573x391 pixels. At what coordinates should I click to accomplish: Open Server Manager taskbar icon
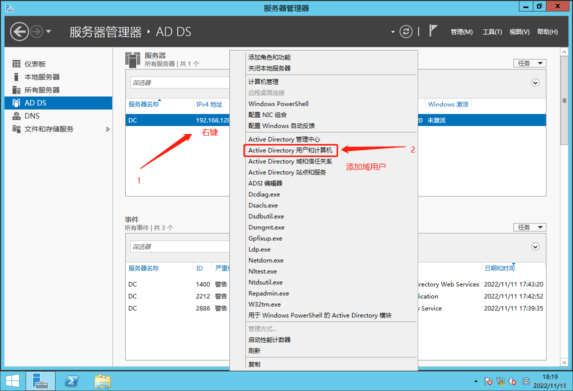40,381
